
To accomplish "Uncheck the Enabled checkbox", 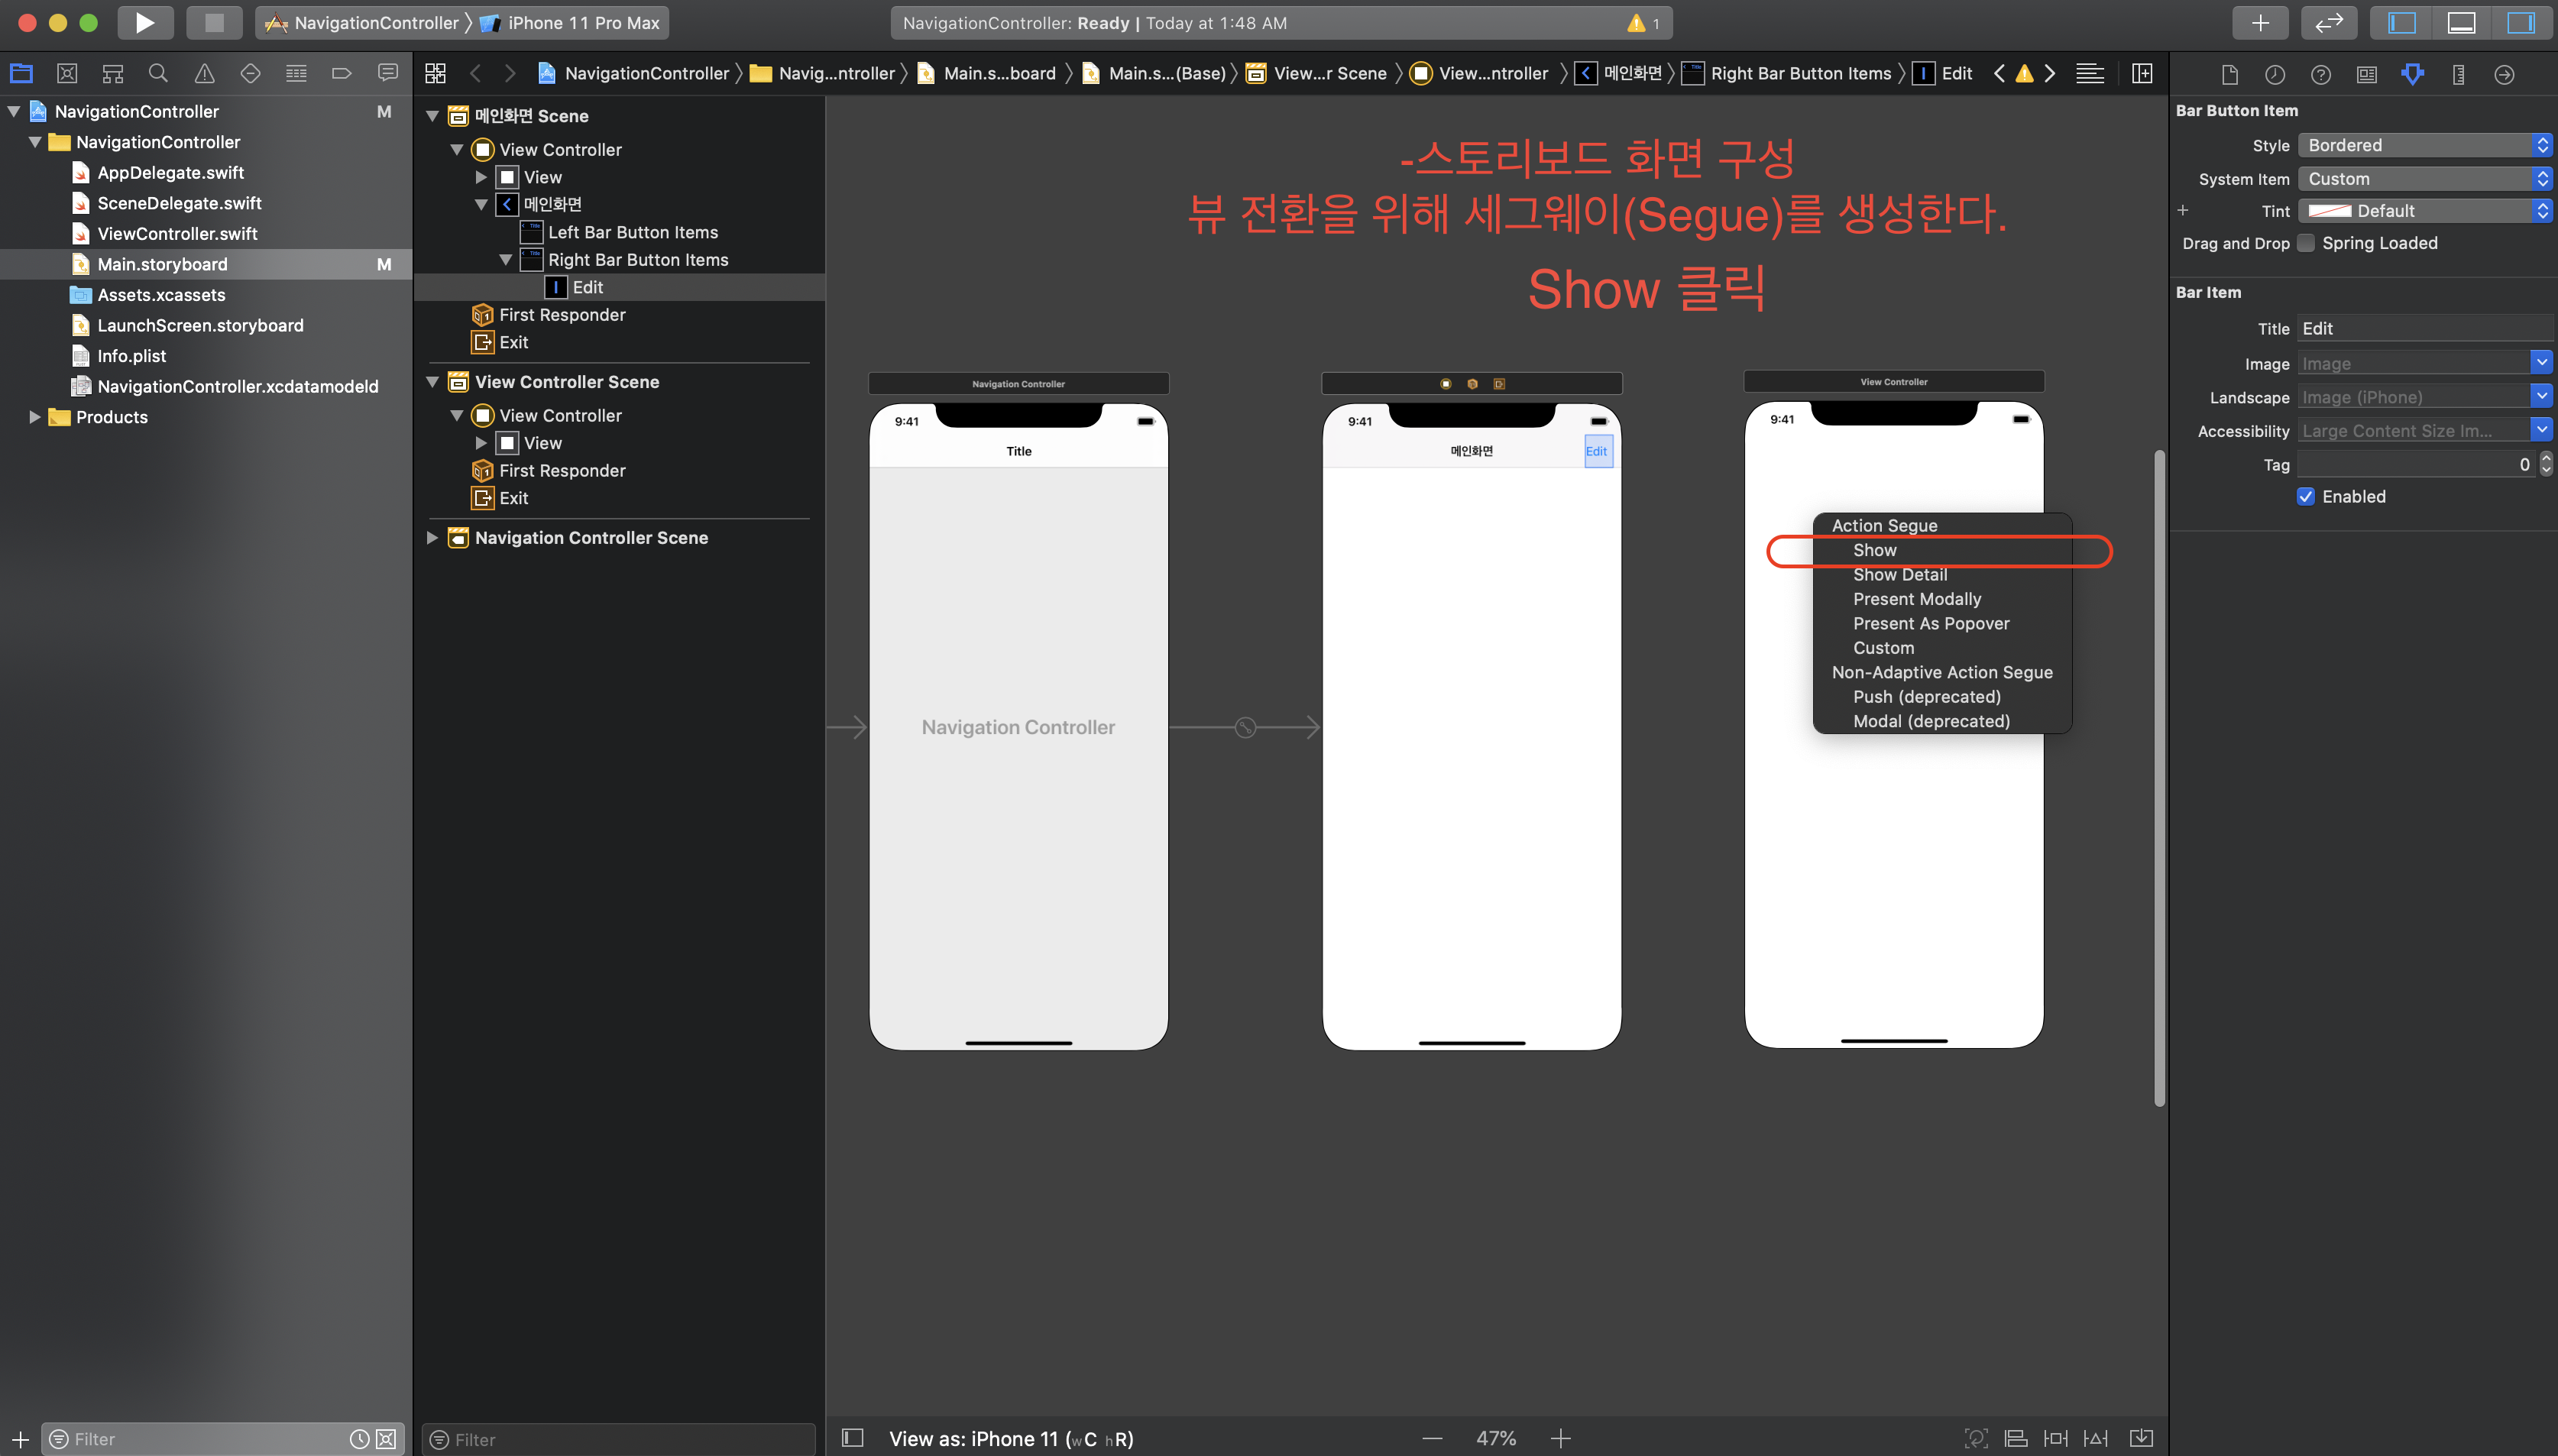I will 2306,497.
